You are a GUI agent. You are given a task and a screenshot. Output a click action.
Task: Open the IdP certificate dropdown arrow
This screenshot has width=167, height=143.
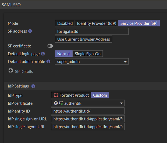[x=122, y=103]
